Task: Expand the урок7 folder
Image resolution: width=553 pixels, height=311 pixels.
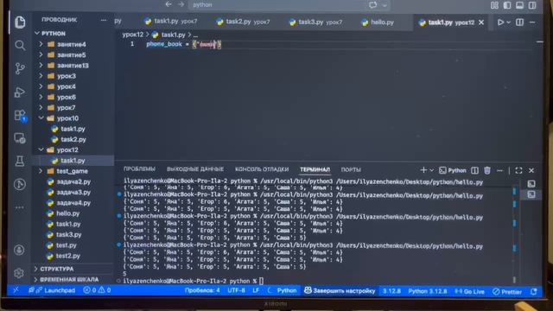Action: click(x=67, y=108)
